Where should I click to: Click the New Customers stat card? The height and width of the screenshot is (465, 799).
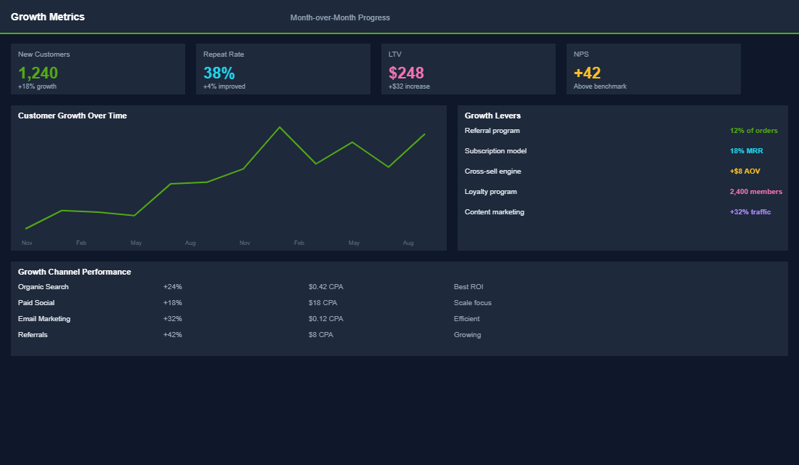tap(97, 69)
